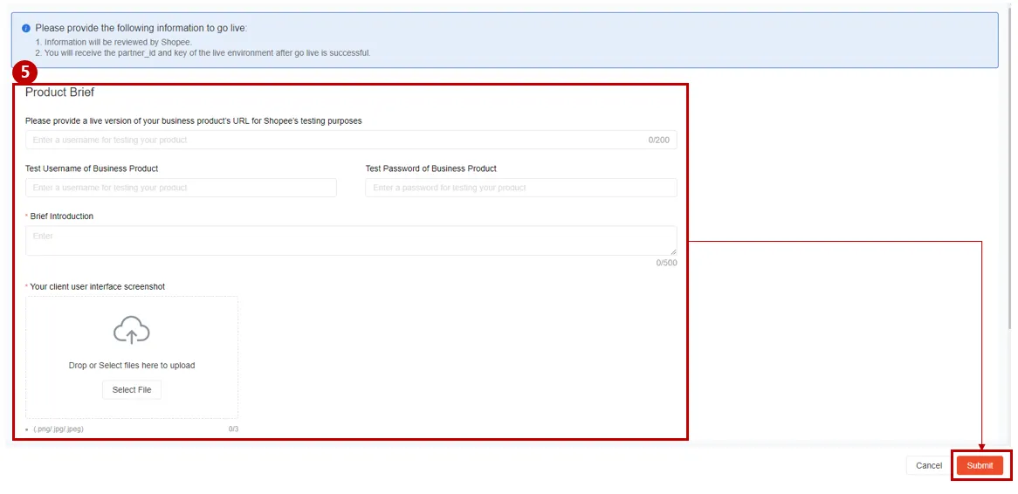Click the '0/500' character counter
Image resolution: width=1018 pixels, height=494 pixels.
666,263
